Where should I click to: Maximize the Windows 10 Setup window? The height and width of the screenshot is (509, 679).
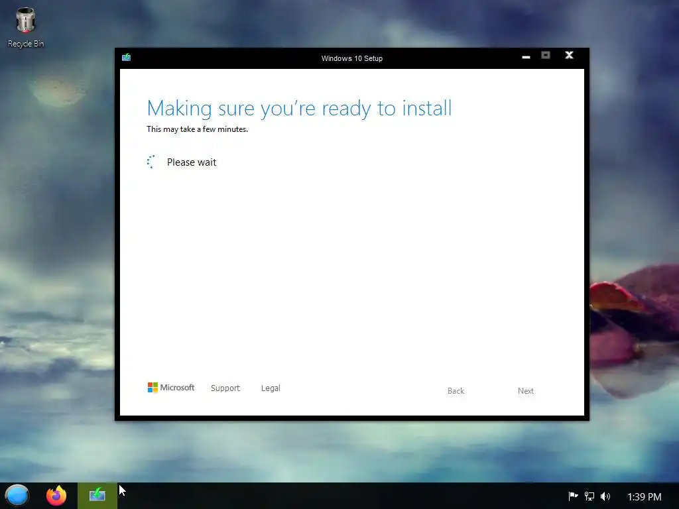(x=546, y=56)
